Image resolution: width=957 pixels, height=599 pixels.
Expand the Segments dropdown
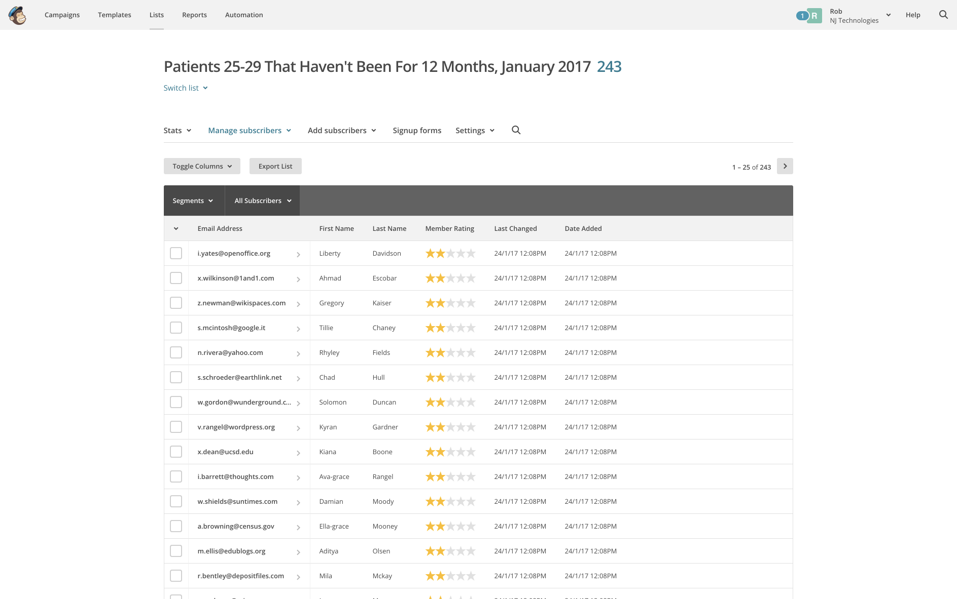[193, 201]
